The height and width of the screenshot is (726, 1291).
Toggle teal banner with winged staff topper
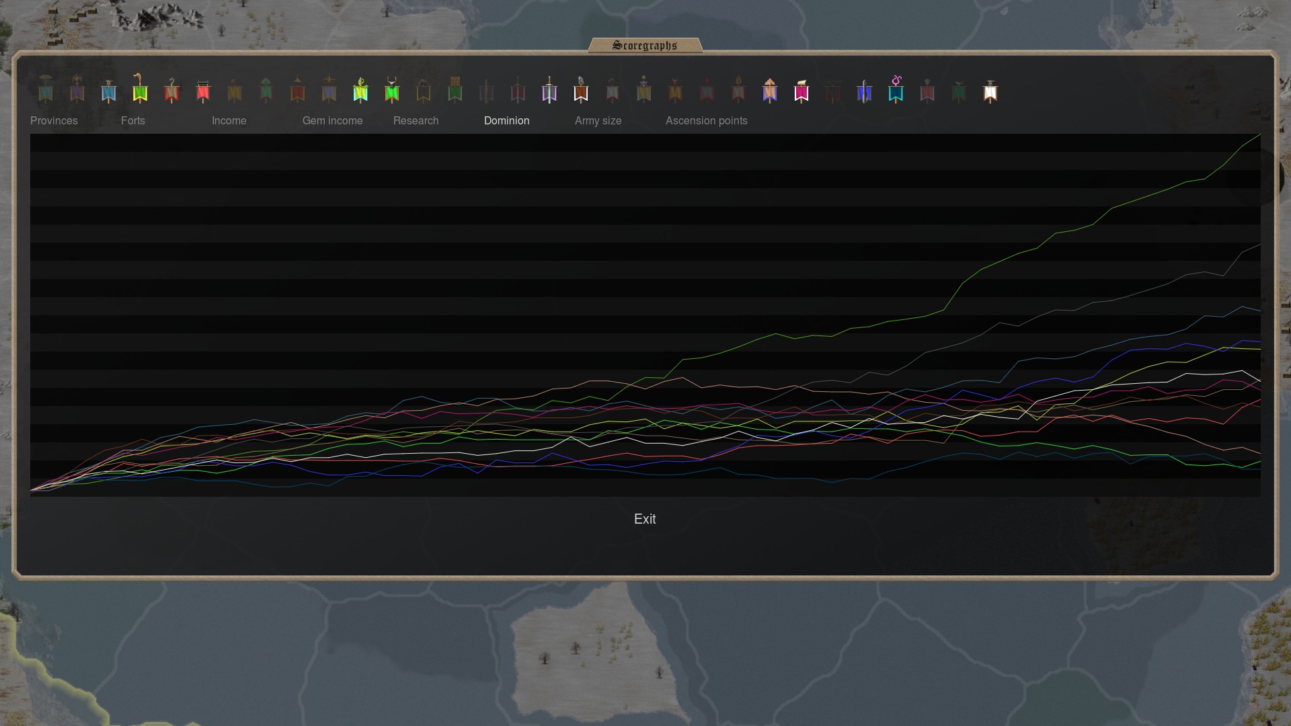coord(46,89)
